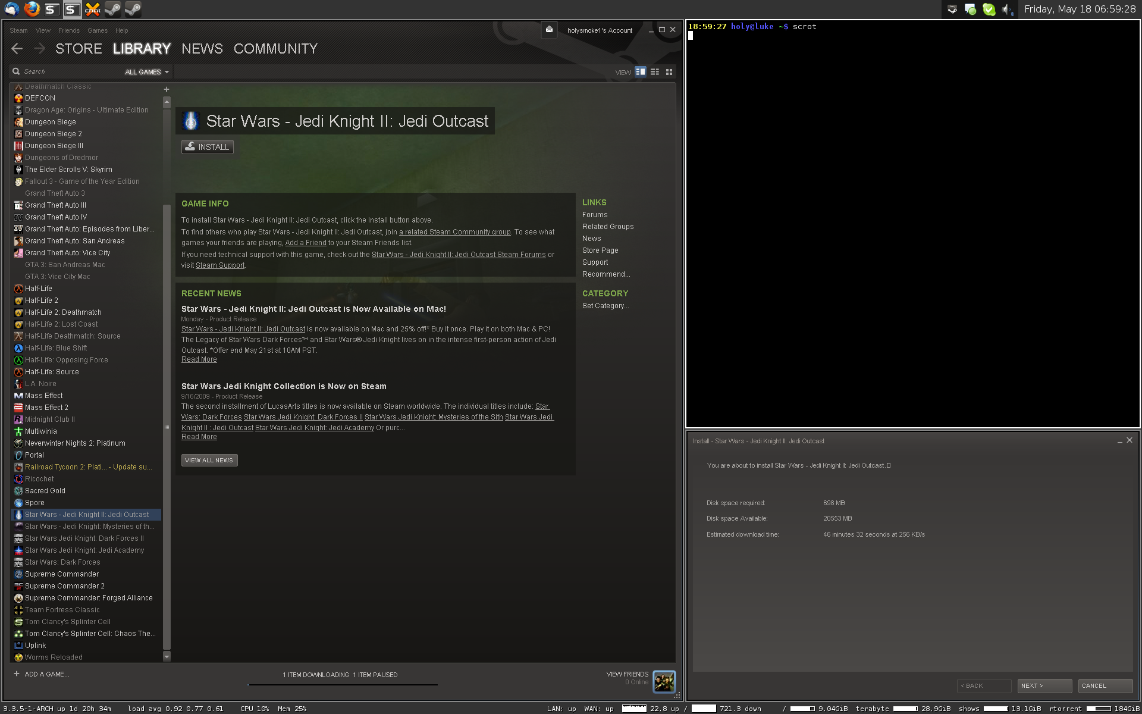Click the Spore game icon
Image resolution: width=1142 pixels, height=714 pixels.
(x=18, y=503)
